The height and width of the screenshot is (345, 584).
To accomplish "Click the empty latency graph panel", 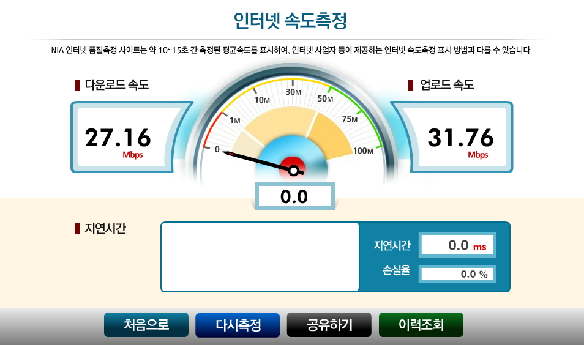I will tap(260, 257).
